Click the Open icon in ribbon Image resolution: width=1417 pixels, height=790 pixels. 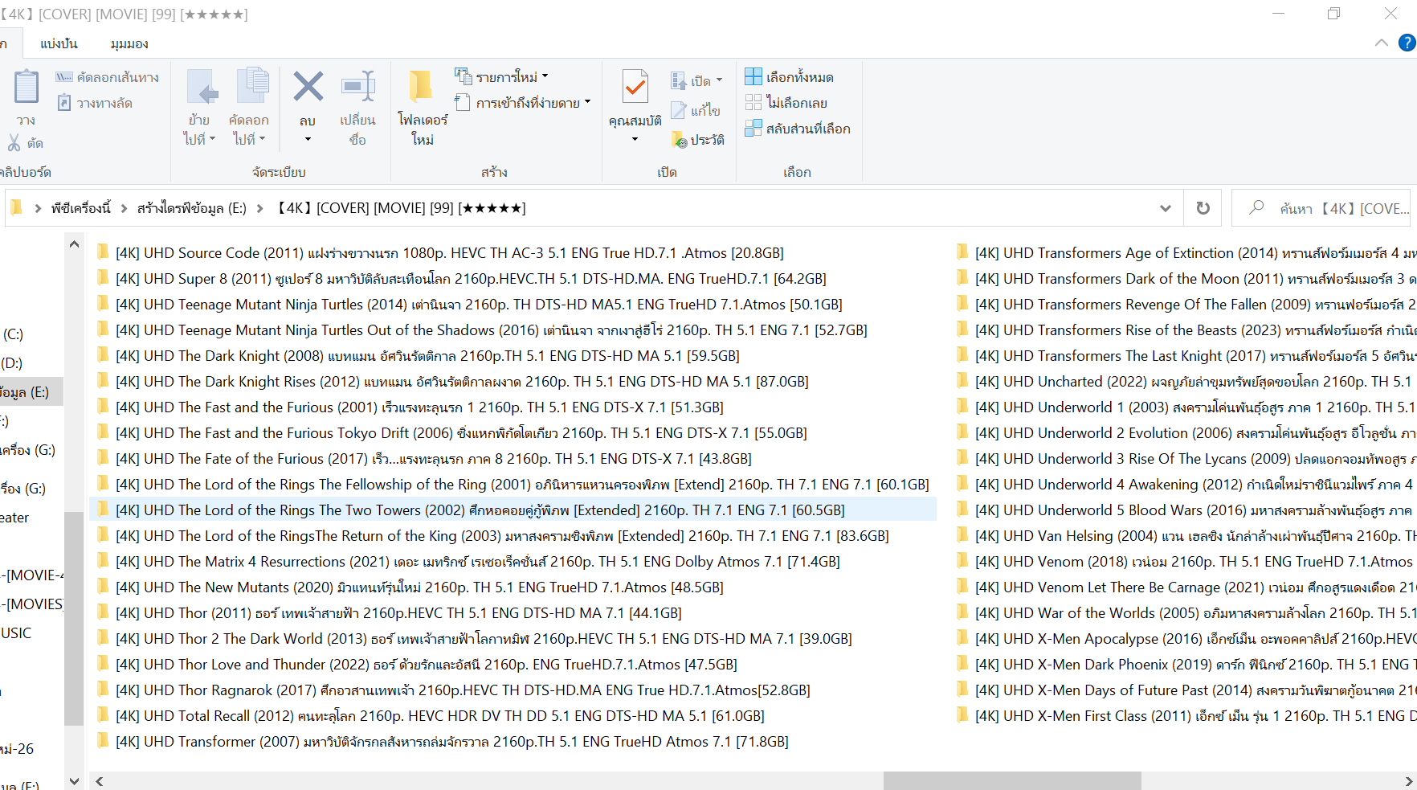[679, 80]
